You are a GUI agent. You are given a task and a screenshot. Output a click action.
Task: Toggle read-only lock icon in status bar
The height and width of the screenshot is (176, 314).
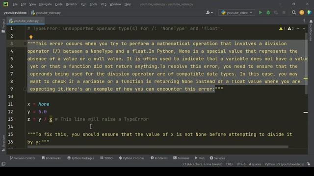[x=309, y=164]
